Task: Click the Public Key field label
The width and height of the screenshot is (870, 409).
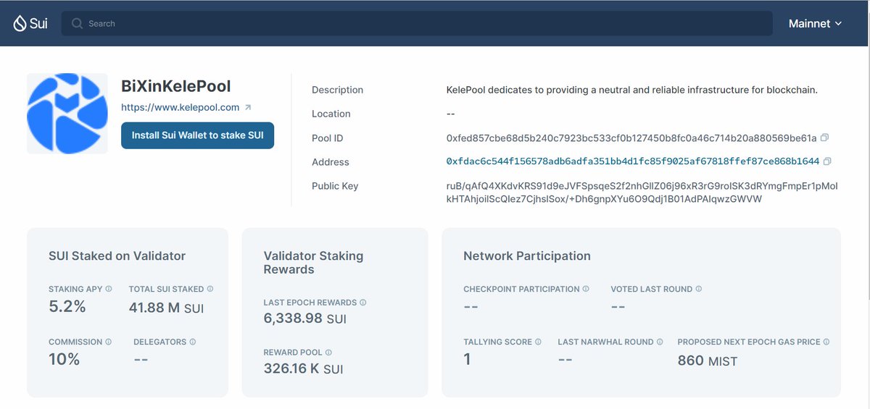Action: (335, 186)
